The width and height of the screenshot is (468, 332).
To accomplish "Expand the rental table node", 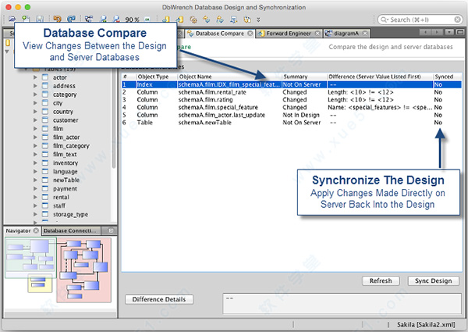I will 35,197.
